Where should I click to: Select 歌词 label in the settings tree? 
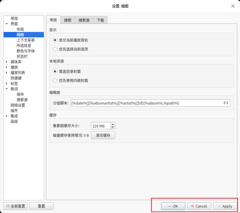[14, 89]
